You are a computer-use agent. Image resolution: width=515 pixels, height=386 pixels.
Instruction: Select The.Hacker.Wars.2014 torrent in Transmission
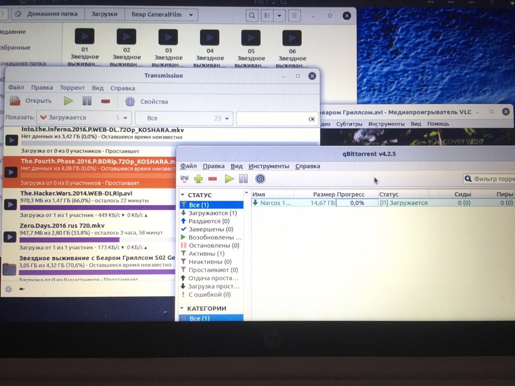(x=89, y=204)
